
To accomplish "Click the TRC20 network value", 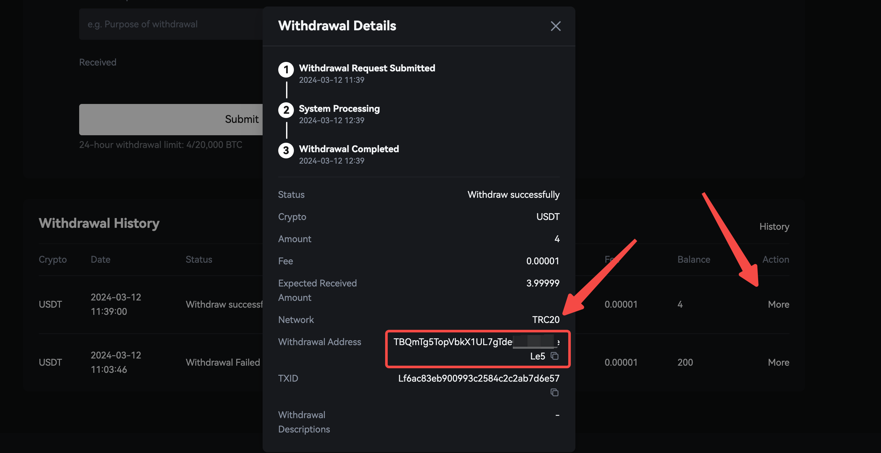I will point(545,320).
